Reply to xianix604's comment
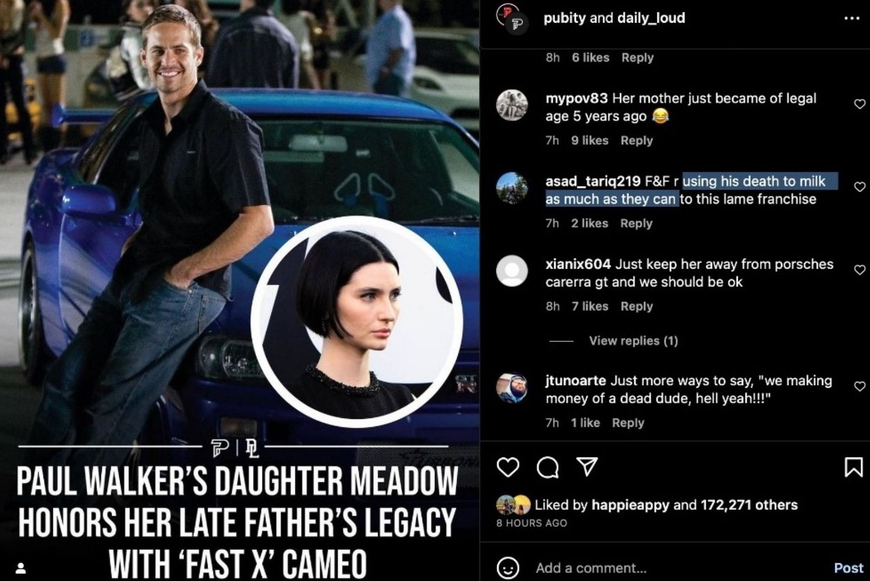Image resolution: width=870 pixels, height=581 pixels. coord(637,307)
